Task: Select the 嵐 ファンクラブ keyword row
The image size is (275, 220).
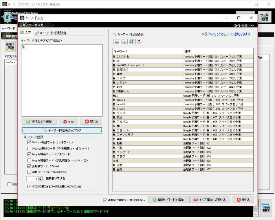Action: point(183,135)
